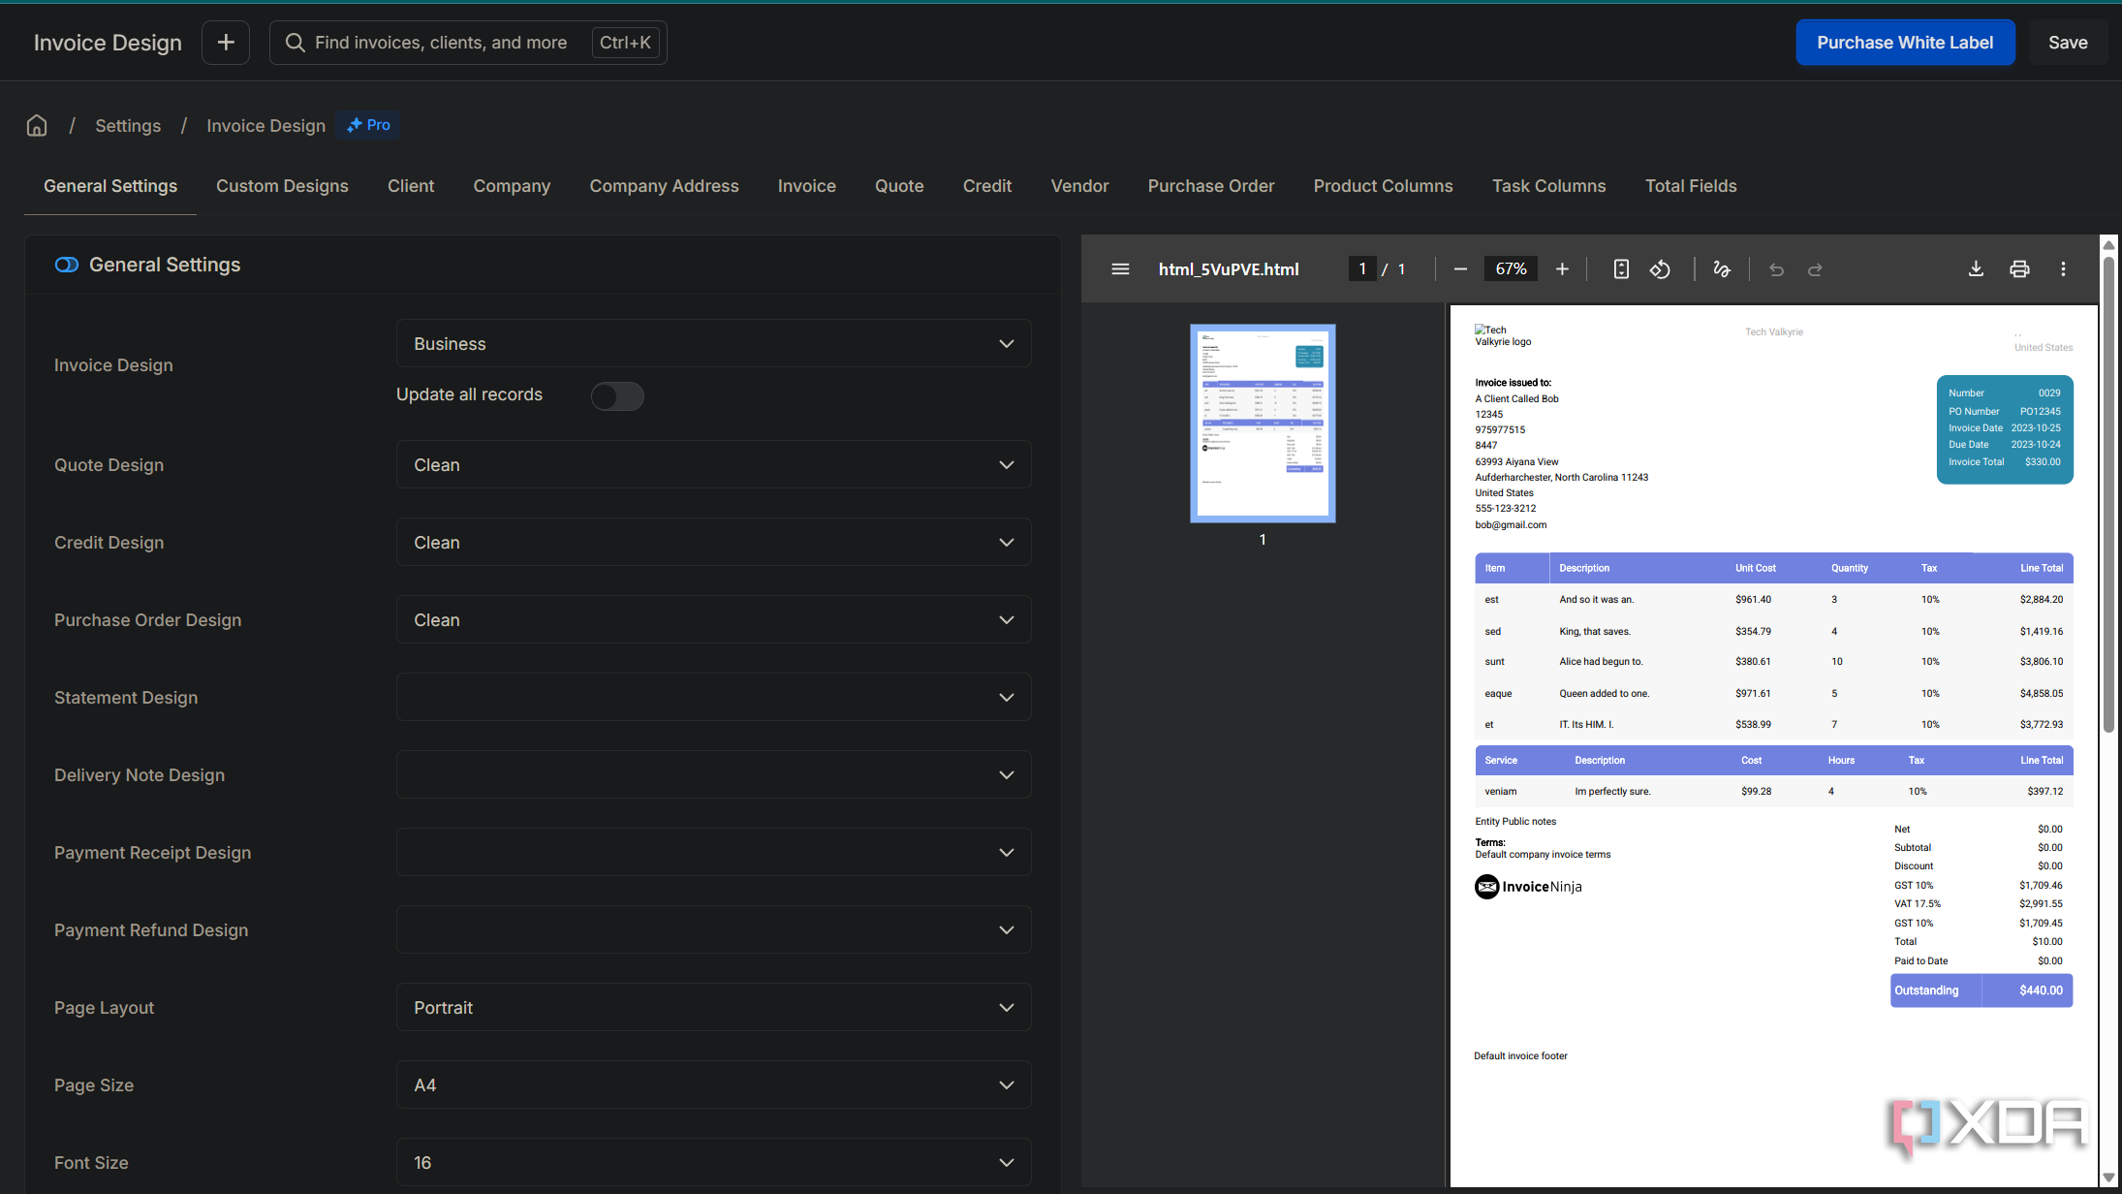
Task: Switch to the Custom Designs tab
Action: pyautogui.click(x=282, y=186)
